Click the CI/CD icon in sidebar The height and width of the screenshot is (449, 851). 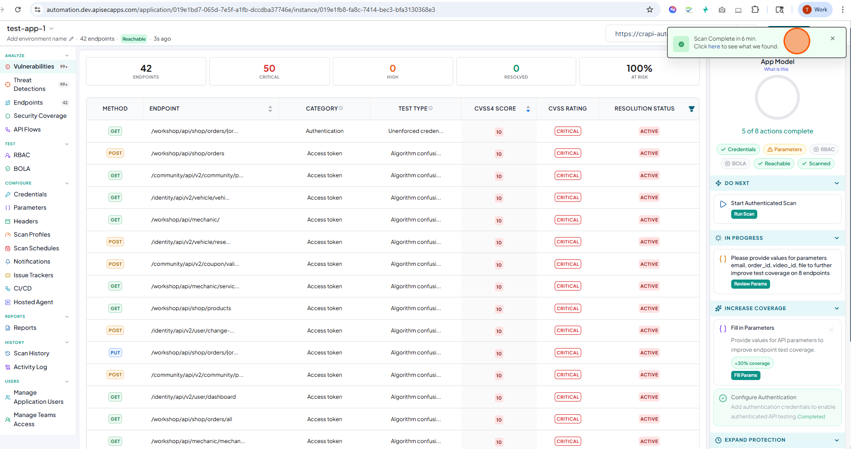(x=8, y=289)
